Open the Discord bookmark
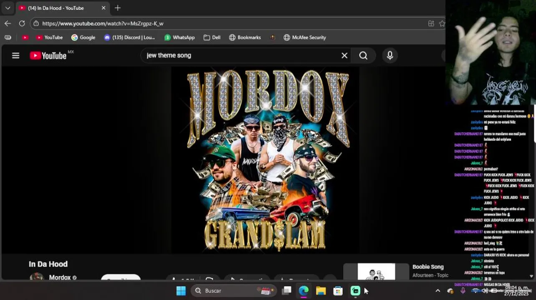The width and height of the screenshot is (536, 300). pyautogui.click(x=129, y=37)
